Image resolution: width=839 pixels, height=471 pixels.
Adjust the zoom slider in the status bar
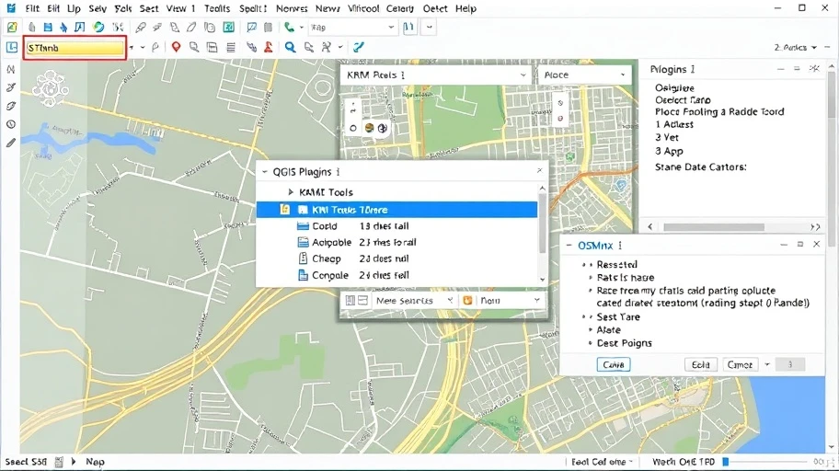click(726, 462)
